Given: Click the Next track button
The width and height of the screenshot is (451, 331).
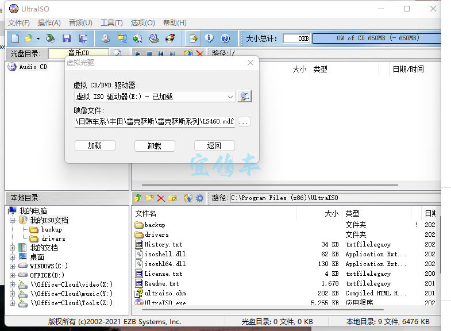Looking at the screenshot, I should tap(172, 53).
